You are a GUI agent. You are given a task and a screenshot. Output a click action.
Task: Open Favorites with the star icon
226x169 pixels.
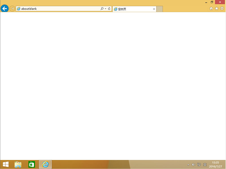pos(217,8)
